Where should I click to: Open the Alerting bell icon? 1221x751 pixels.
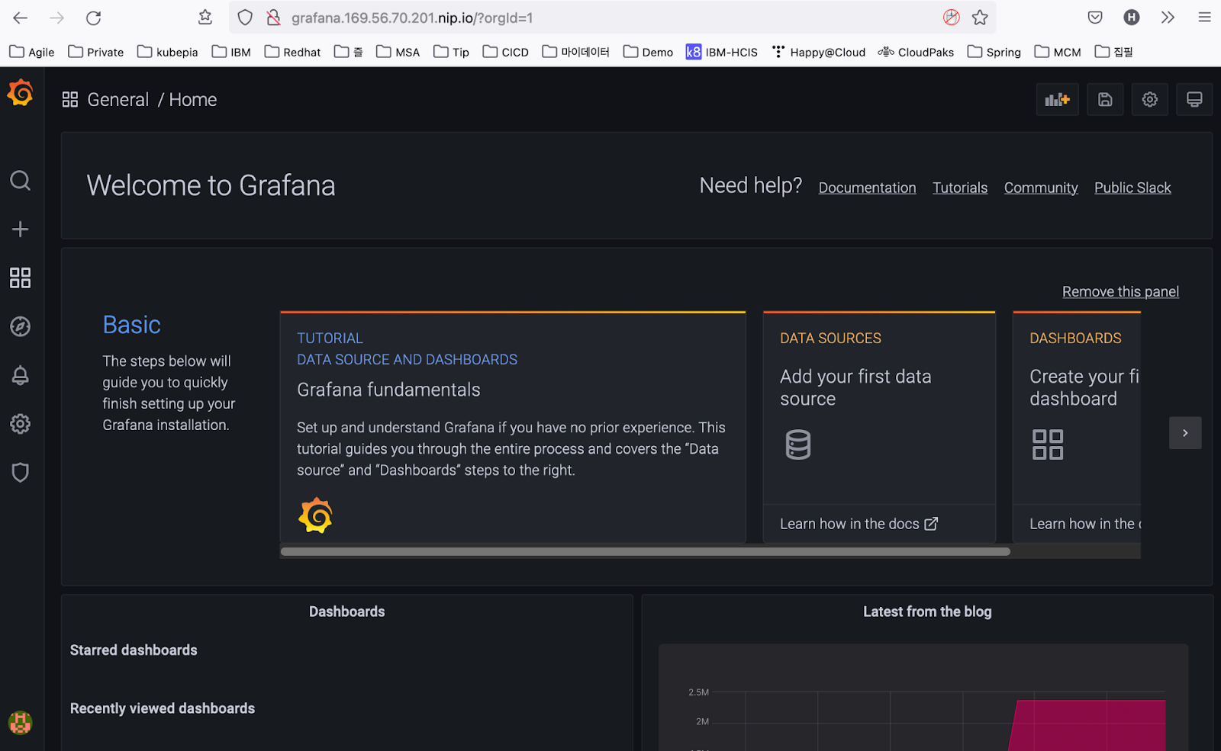click(x=21, y=375)
